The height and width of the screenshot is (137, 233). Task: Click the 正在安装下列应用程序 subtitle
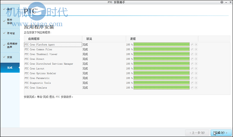[x=38, y=33]
